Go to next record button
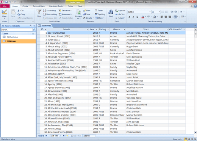The width and height of the screenshot is (197, 141). 61,136
